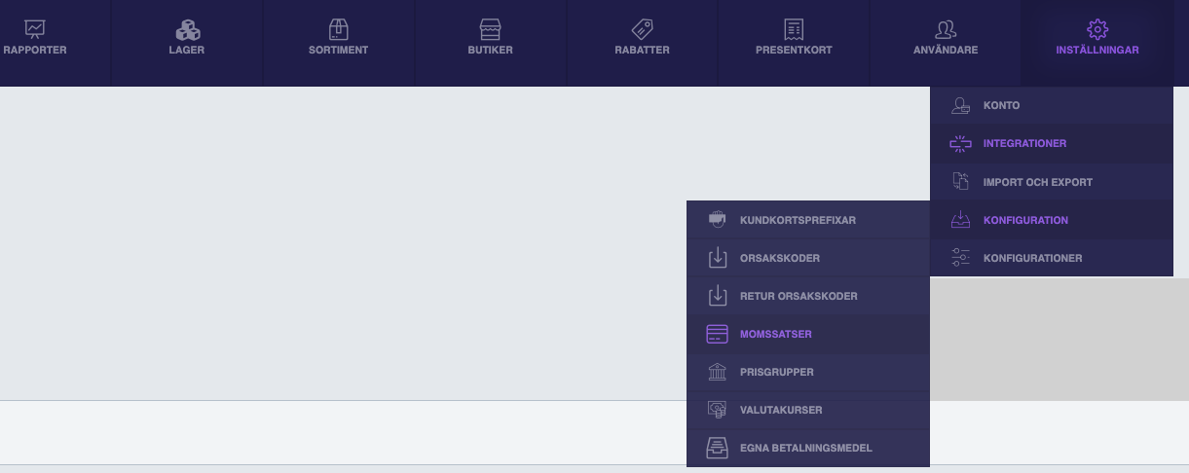This screenshot has height=473, width=1189.
Task: Click the Presentkort receipt icon
Action: pos(794,30)
